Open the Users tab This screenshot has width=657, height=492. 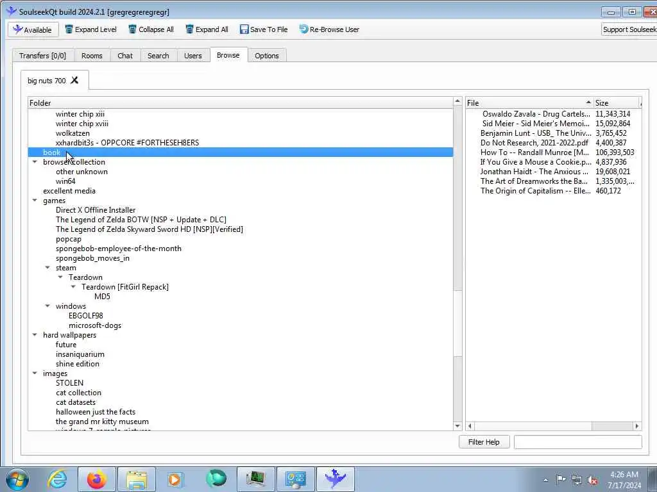point(192,56)
